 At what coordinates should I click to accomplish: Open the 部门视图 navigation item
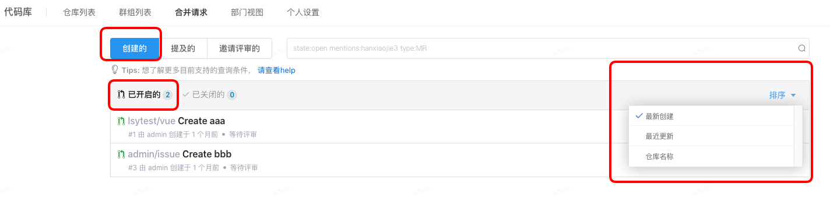tap(247, 12)
